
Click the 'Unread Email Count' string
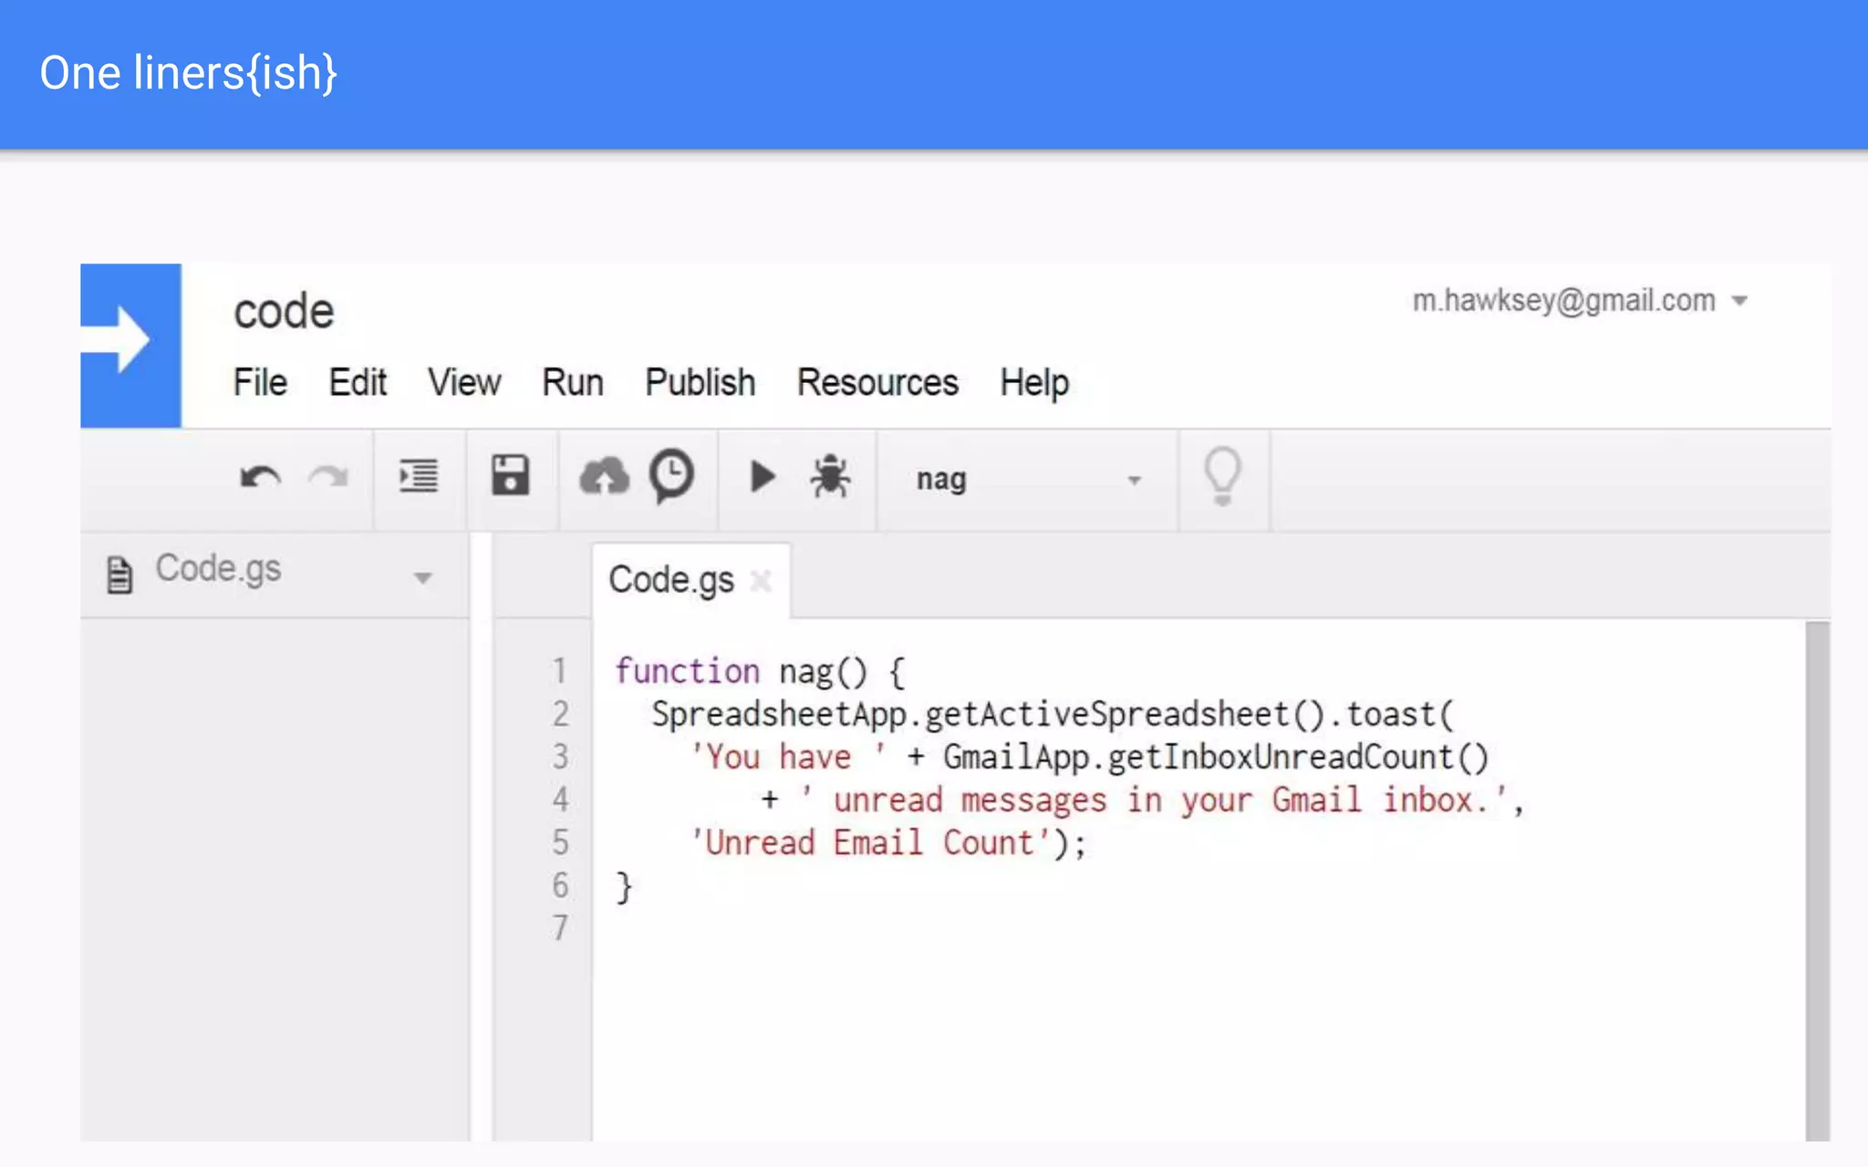click(871, 842)
